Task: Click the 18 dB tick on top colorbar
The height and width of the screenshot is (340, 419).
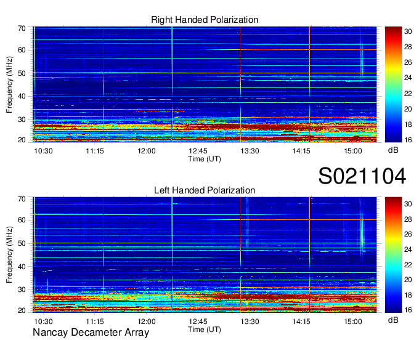Action: coord(408,124)
